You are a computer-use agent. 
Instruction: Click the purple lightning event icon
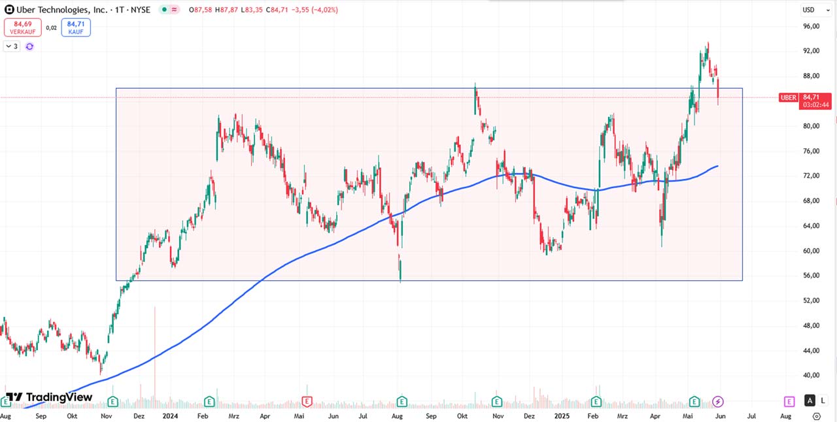coord(718,401)
